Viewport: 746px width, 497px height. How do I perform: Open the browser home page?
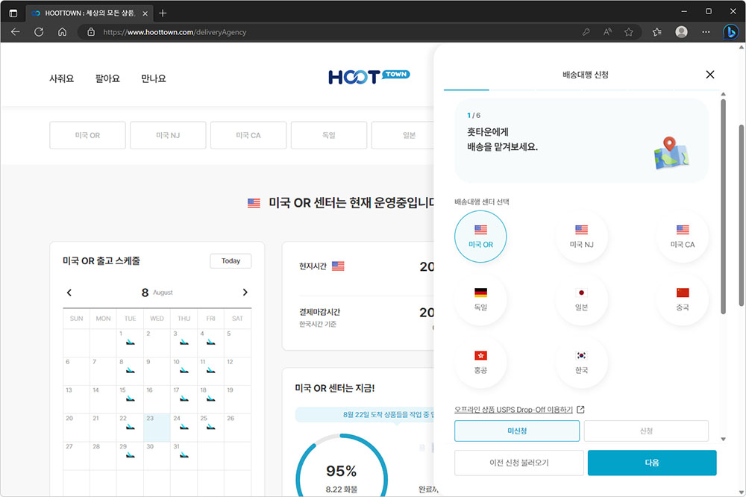(x=63, y=32)
